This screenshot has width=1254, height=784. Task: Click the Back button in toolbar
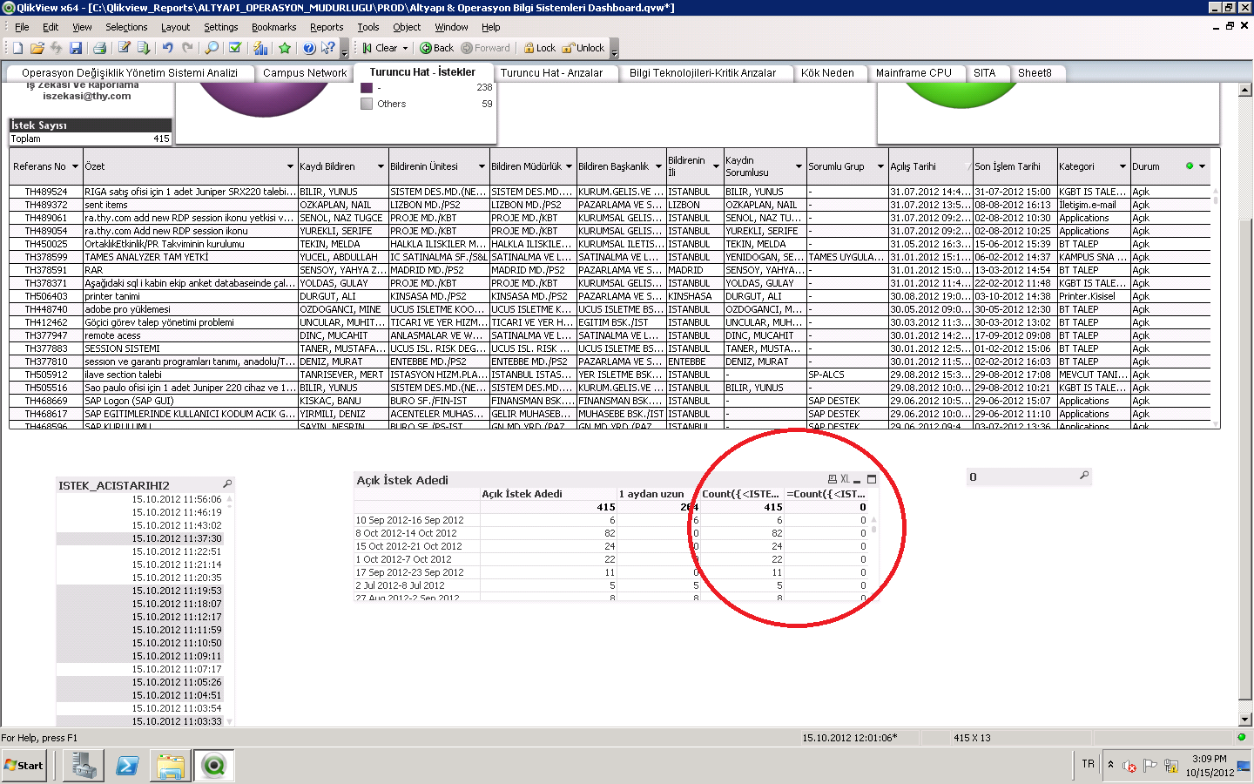click(x=436, y=48)
